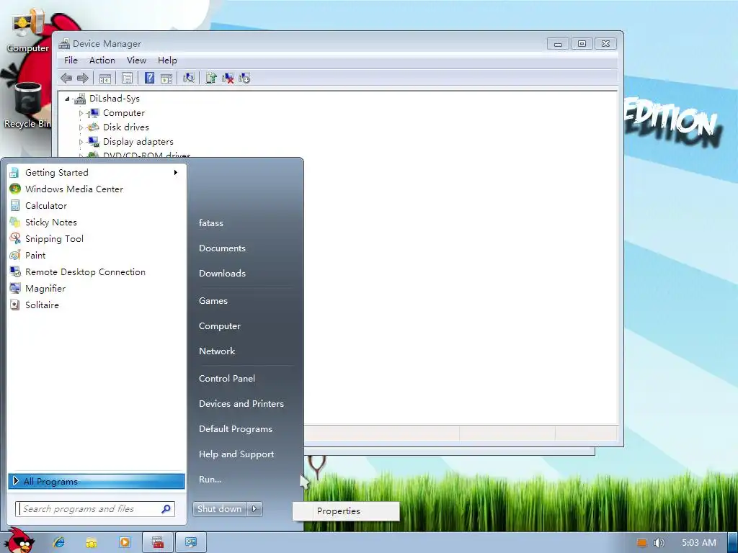
Task: Open the Action menu
Action: (102, 60)
